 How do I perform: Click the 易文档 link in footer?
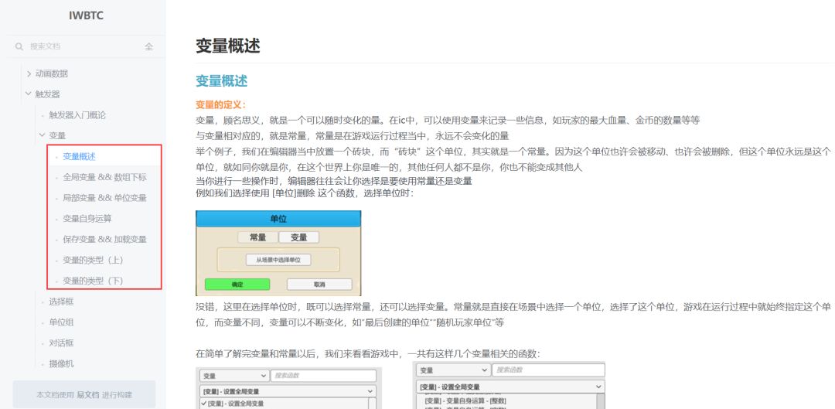pyautogui.click(x=87, y=395)
